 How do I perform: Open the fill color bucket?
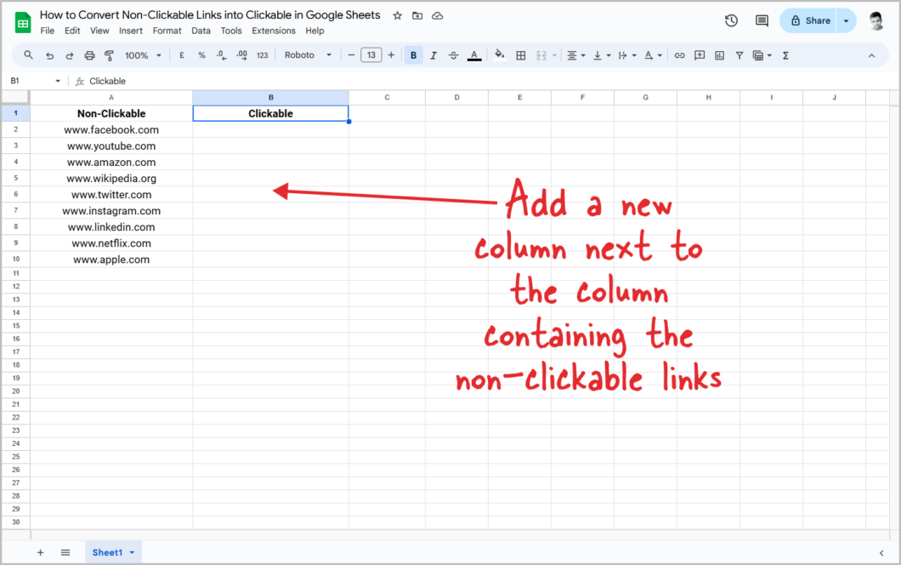pos(500,55)
